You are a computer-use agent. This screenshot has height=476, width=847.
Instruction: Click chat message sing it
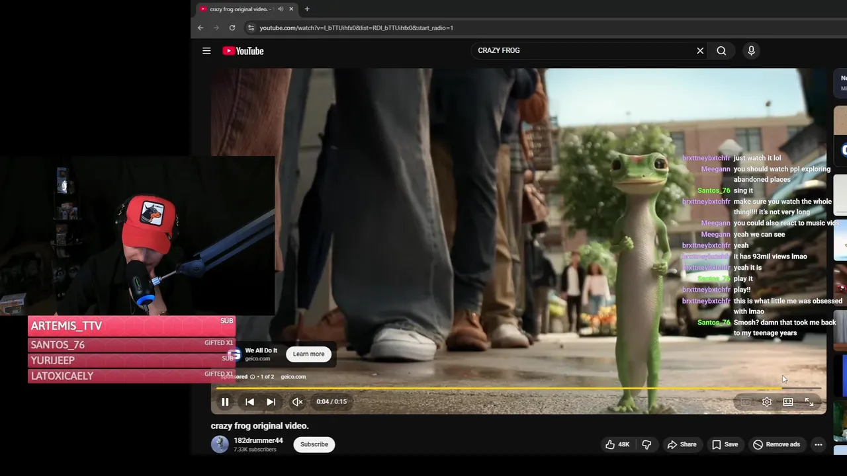[x=743, y=191]
